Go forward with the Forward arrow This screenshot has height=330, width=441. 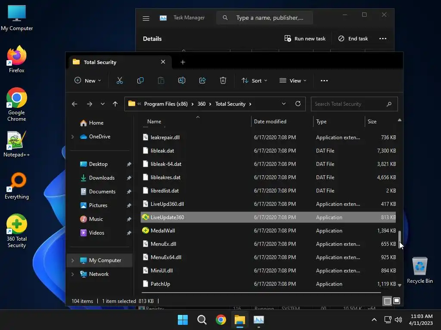pyautogui.click(x=90, y=104)
